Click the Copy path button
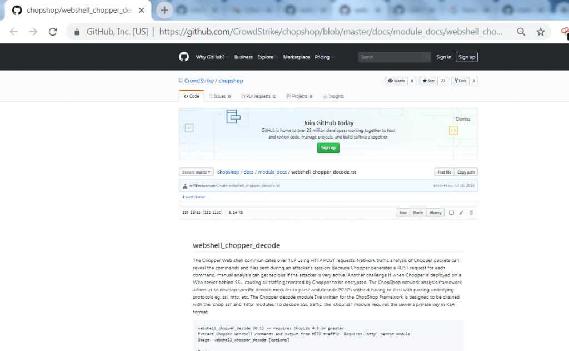569x351 pixels. click(466, 172)
